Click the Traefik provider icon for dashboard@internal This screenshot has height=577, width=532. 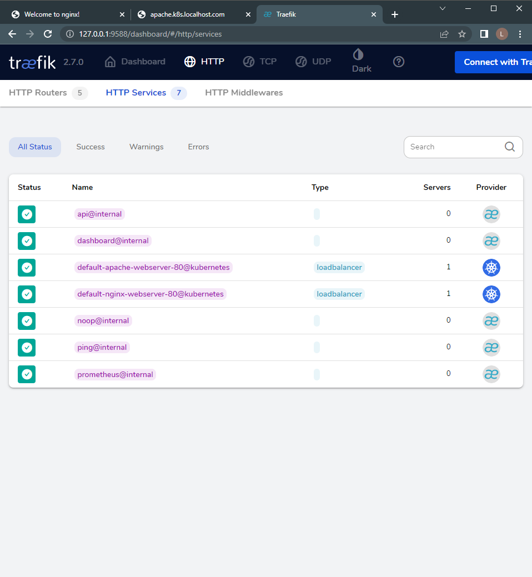[491, 241]
